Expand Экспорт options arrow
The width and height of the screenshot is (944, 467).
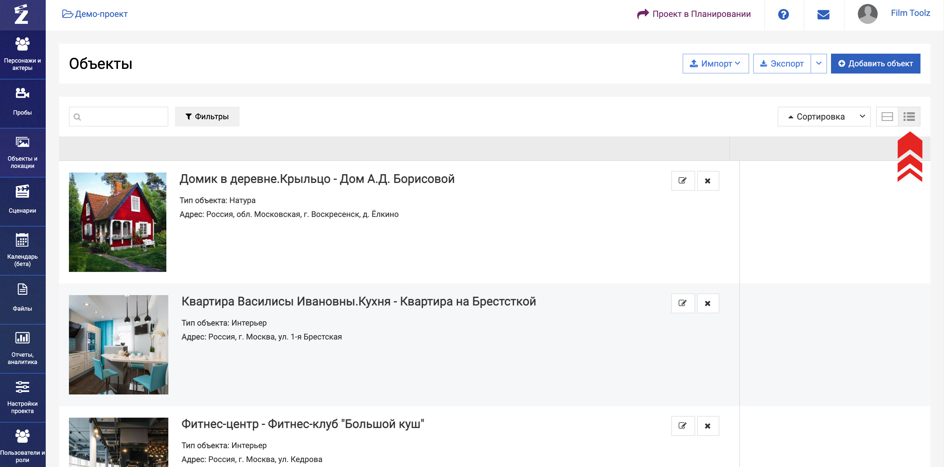point(818,63)
